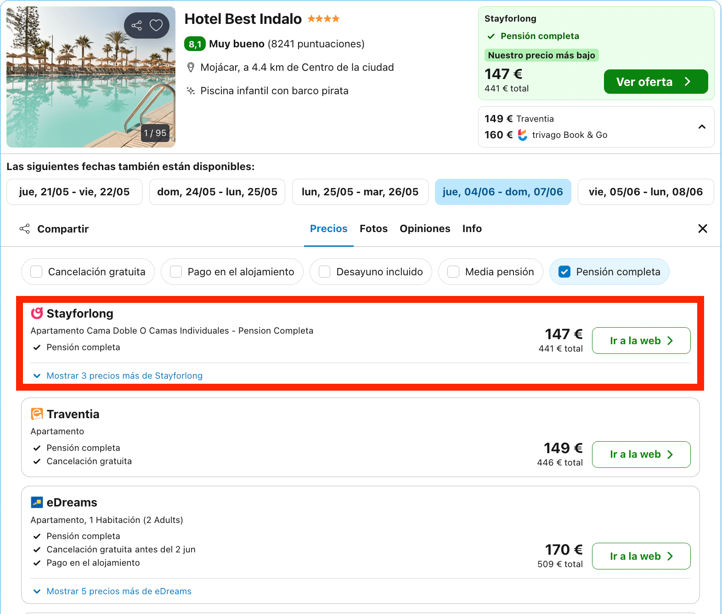Share the hotel from the photo overlay icon

(136, 25)
